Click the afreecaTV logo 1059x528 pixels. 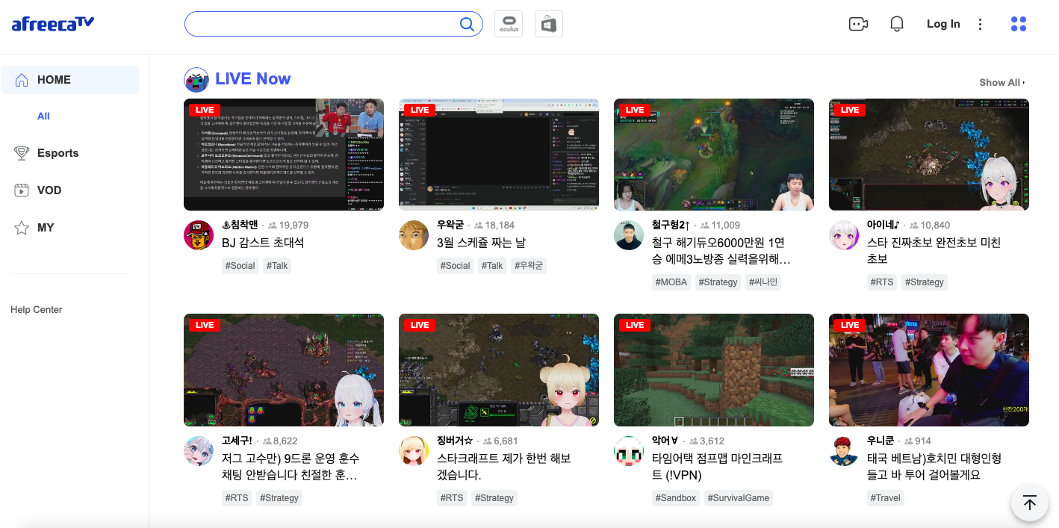point(53,24)
